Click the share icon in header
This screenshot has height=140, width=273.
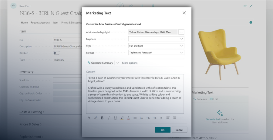pyautogui.click(x=131, y=6)
